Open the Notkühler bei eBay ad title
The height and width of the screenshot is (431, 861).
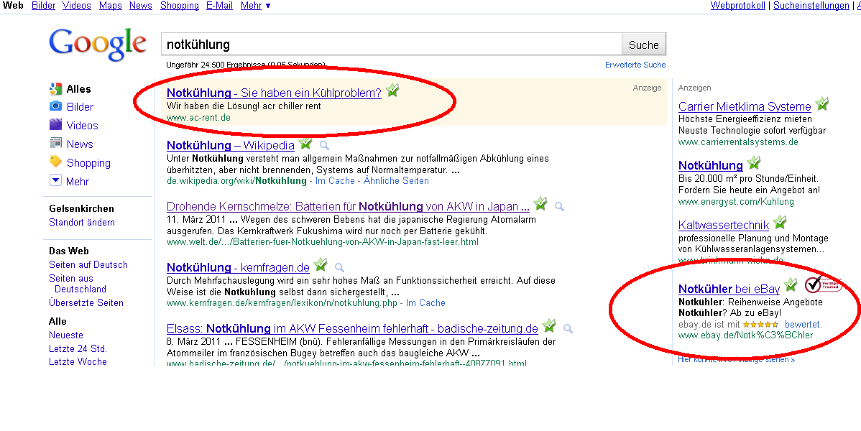point(729,289)
